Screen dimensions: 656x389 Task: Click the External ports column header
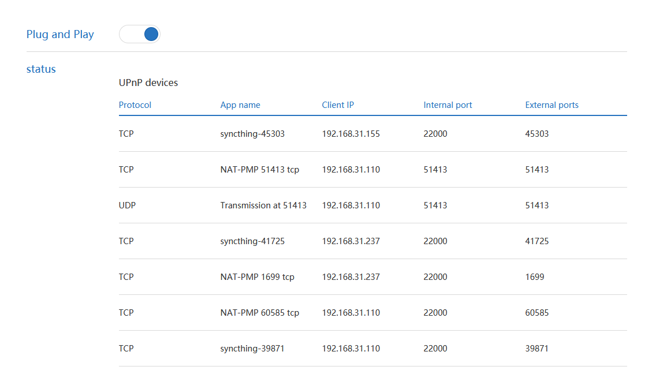(552, 105)
